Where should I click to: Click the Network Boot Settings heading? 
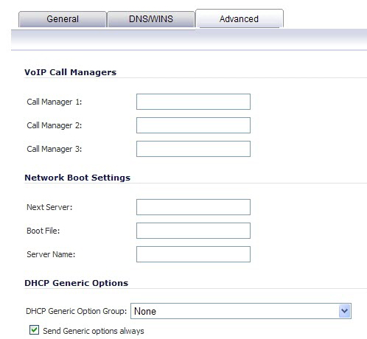(x=77, y=178)
